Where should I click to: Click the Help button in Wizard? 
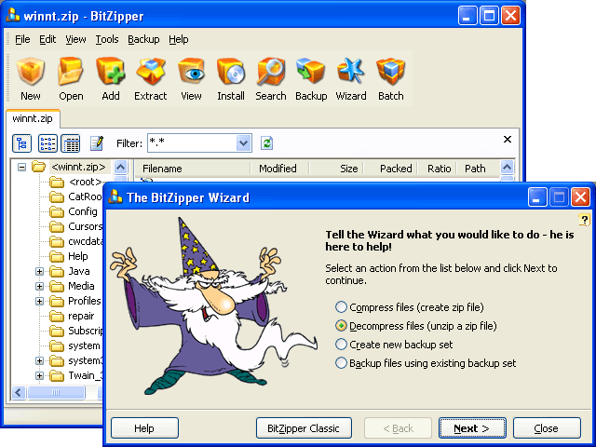point(144,428)
